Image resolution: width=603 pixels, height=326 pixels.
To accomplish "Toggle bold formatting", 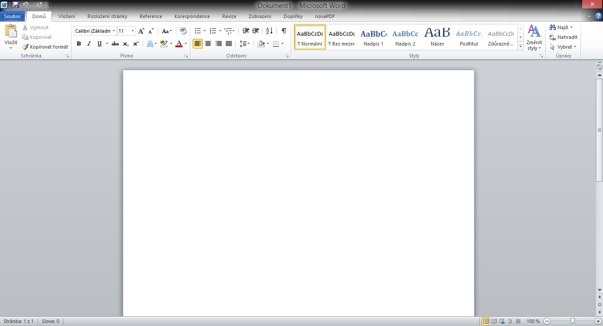I will pyautogui.click(x=79, y=43).
